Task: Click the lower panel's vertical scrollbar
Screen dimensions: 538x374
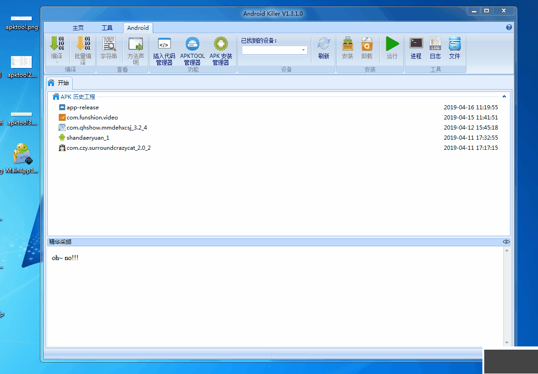Action: click(x=507, y=296)
